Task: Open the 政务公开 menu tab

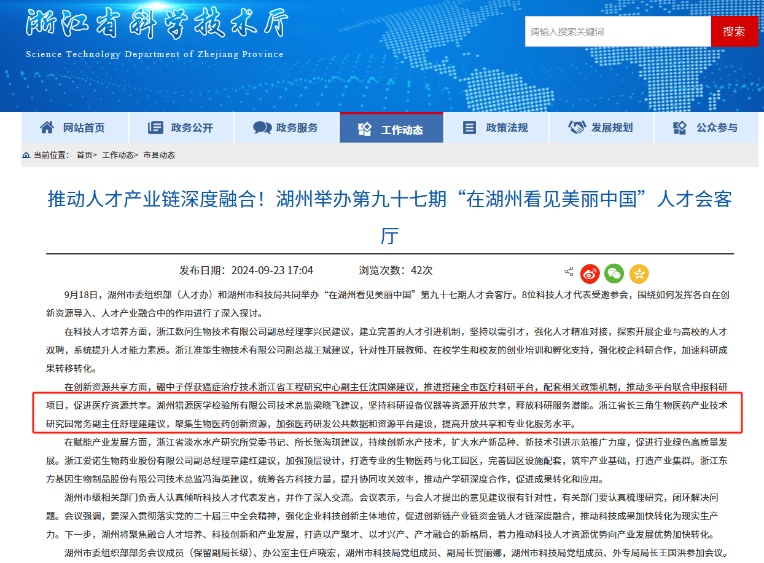Action: coord(181,128)
